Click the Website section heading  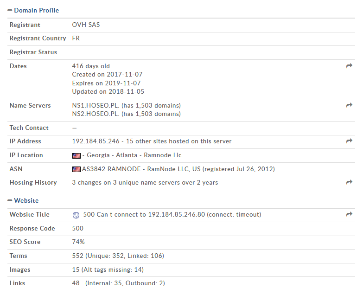point(26,200)
